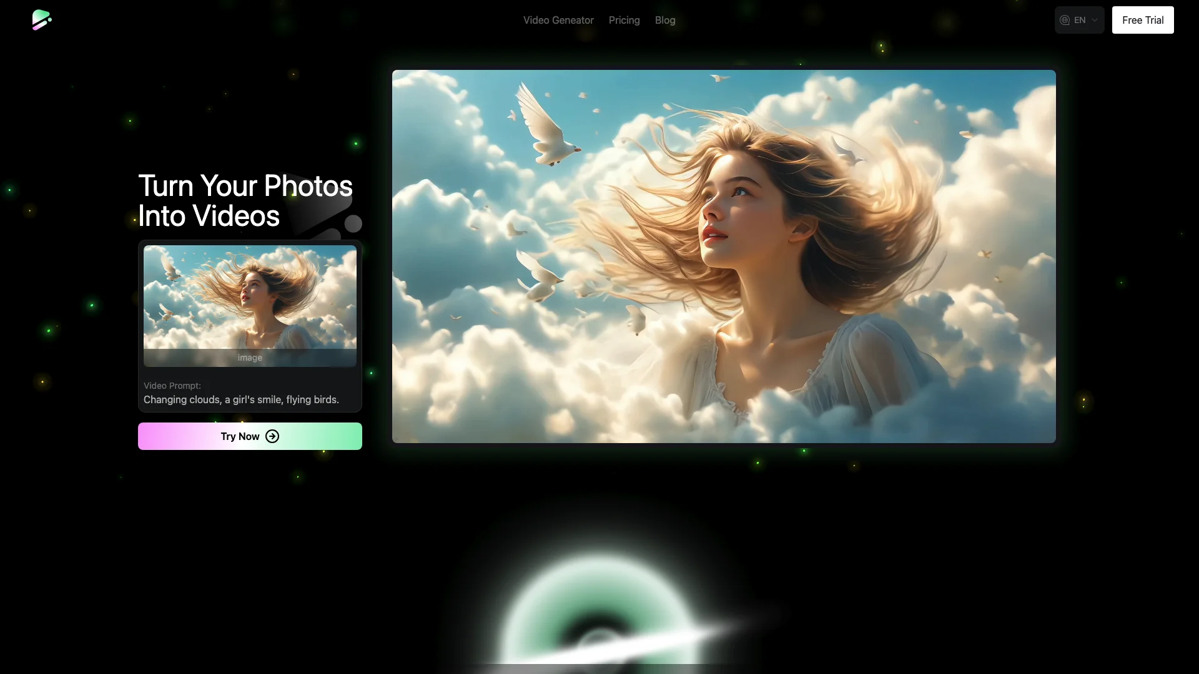Click the 'Turn Your Photos Into Videos' heading
This screenshot has height=674, width=1199.
(x=245, y=201)
